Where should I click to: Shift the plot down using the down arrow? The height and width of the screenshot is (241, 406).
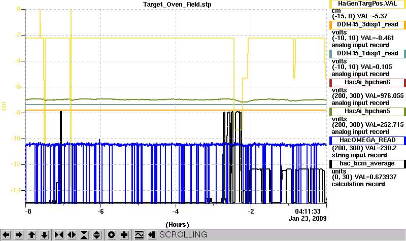[x=45, y=235]
